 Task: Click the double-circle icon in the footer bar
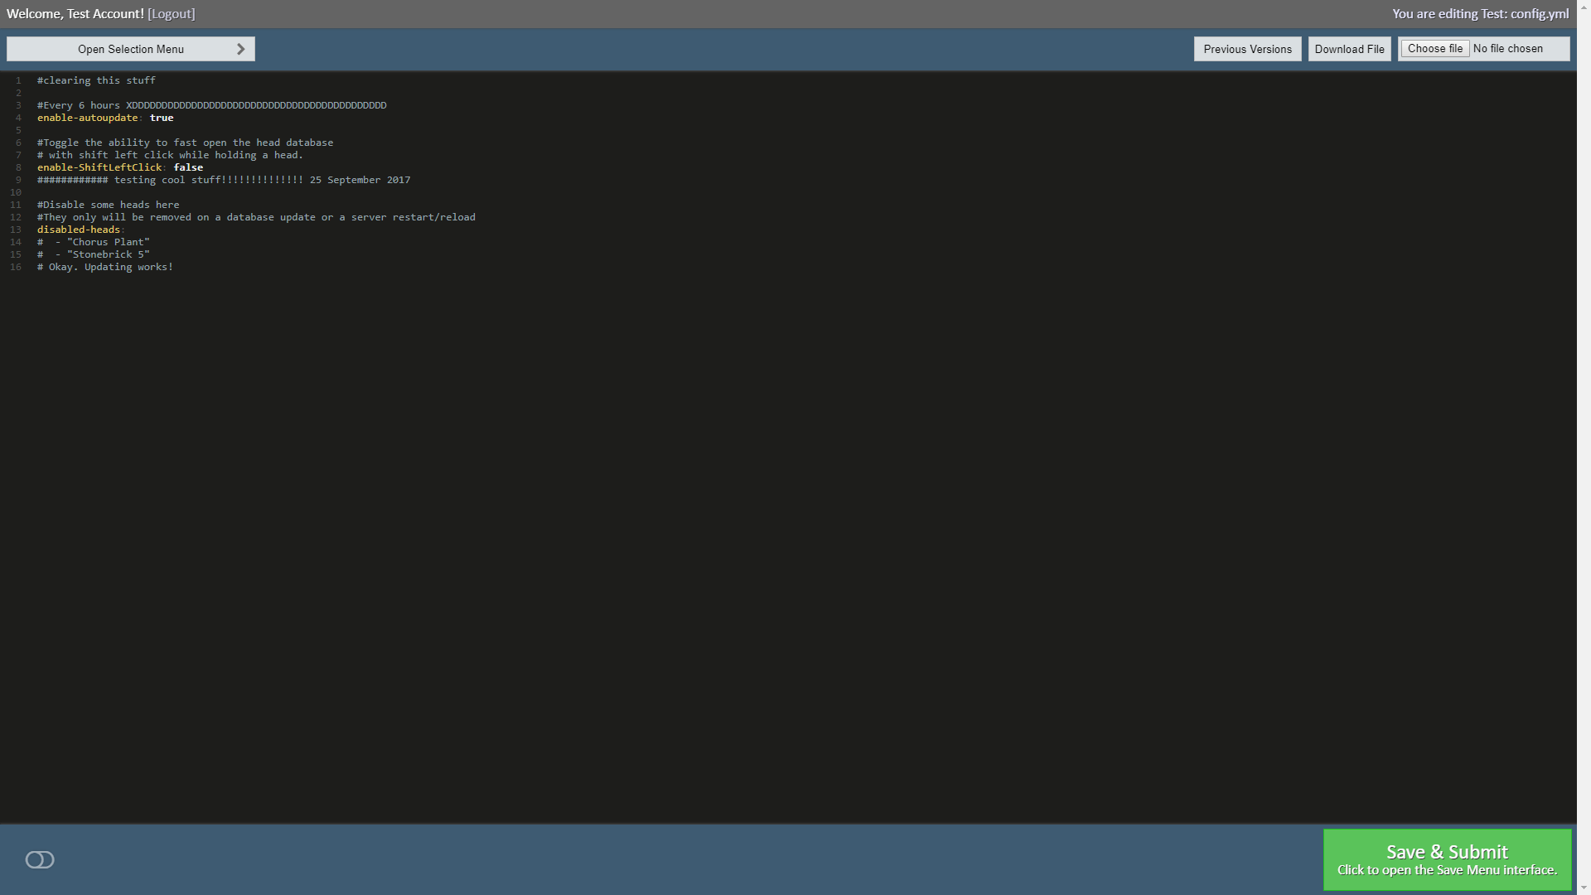point(40,859)
